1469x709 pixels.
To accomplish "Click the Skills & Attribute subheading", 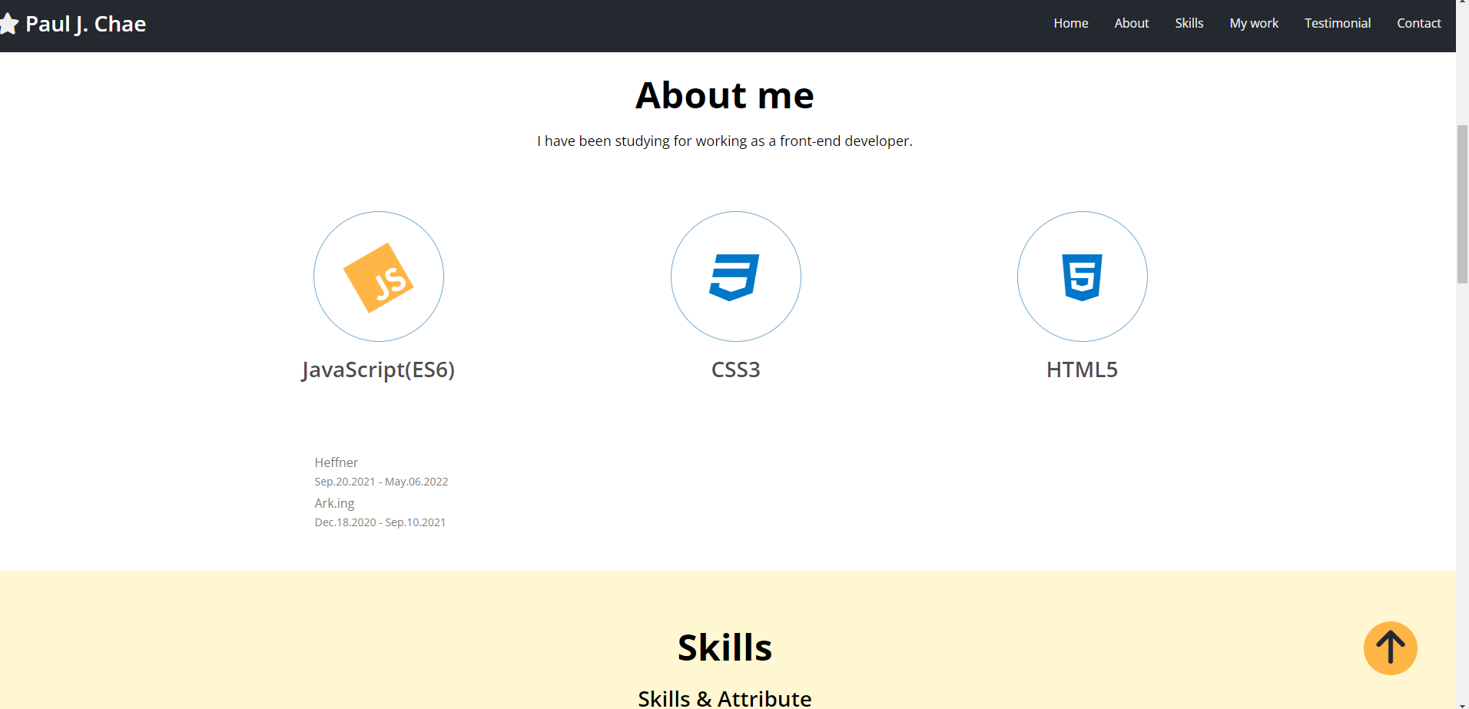I will (x=725, y=698).
